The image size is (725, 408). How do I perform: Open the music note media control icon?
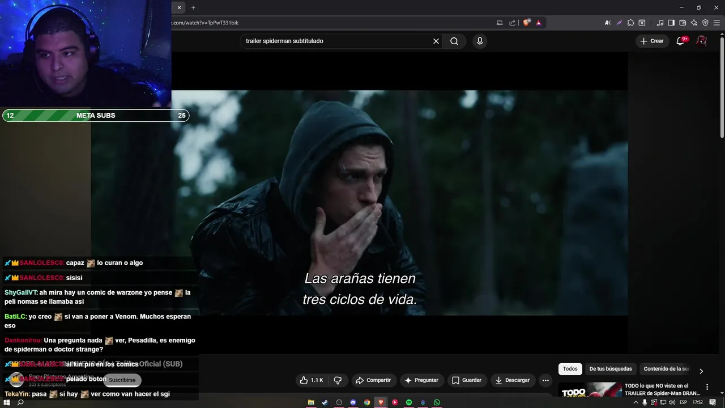(x=660, y=23)
